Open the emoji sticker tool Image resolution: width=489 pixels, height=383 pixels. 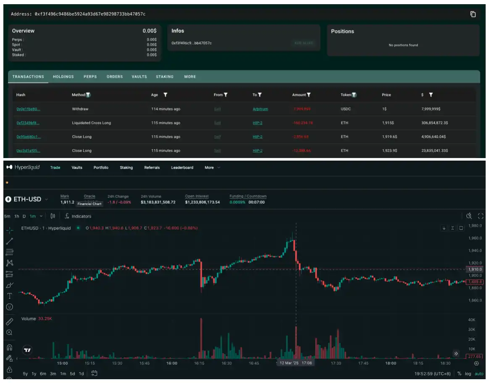point(9,307)
